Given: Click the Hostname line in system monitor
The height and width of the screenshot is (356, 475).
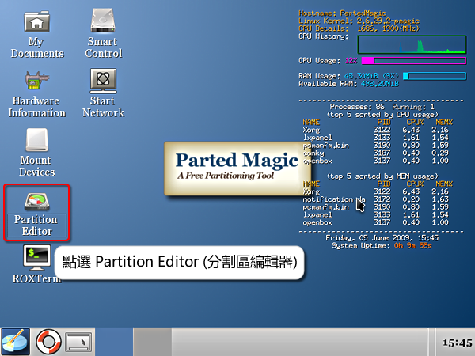Looking at the screenshot, I should pyautogui.click(x=337, y=13).
